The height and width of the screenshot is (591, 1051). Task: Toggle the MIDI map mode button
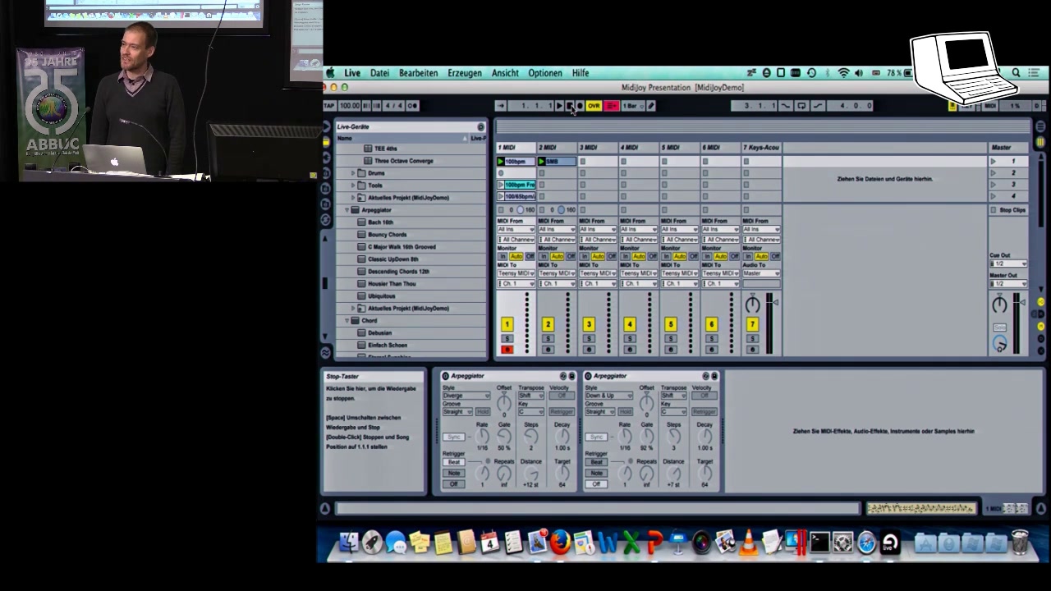989,106
